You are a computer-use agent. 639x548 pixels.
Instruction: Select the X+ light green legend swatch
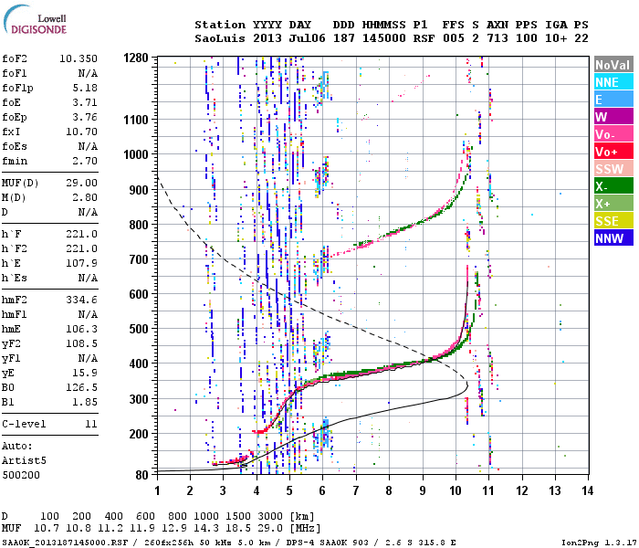[x=613, y=204]
